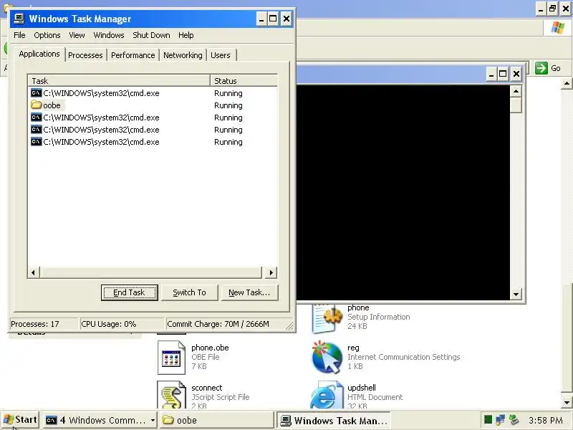Click the cmd icon of the last task
573x430 pixels.
click(x=37, y=141)
